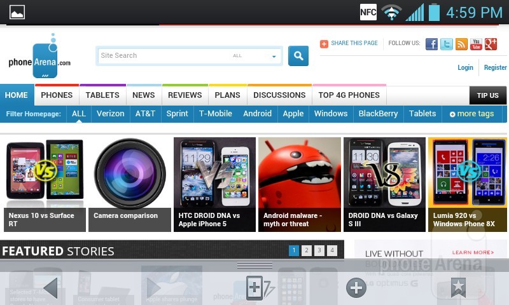Filter homepage by T-Mobile
The height and width of the screenshot is (305, 509).
point(216,114)
